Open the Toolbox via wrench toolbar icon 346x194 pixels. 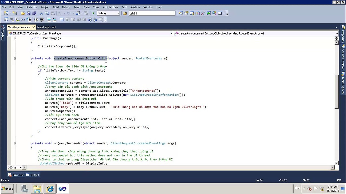click(x=203, y=13)
